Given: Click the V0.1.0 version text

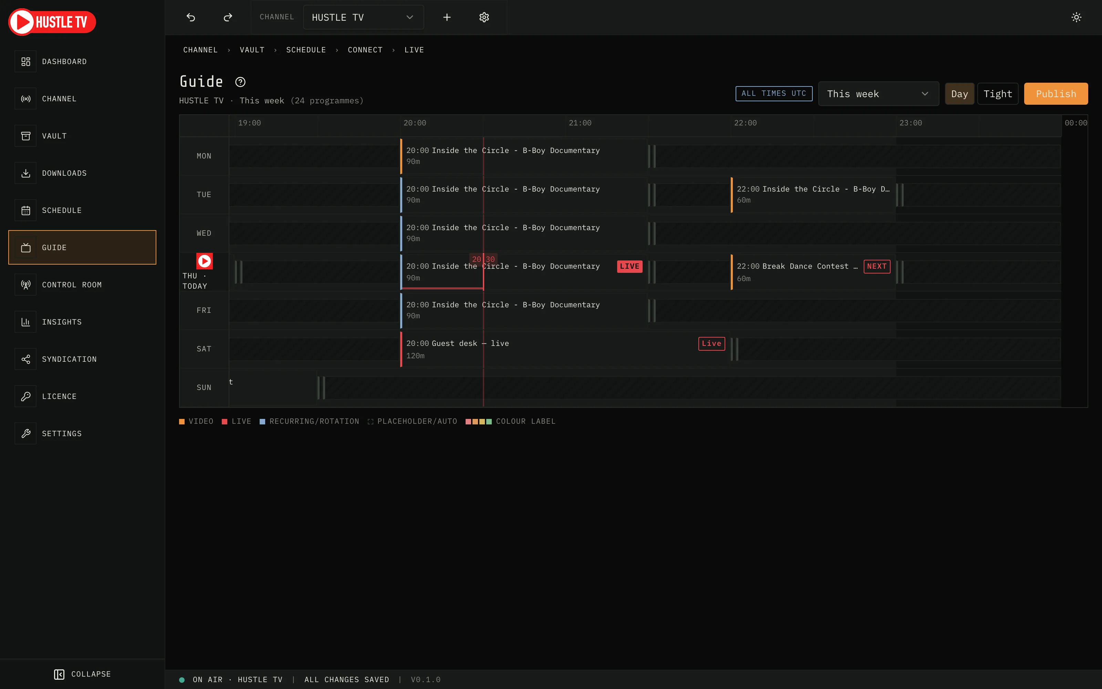Looking at the screenshot, I should pyautogui.click(x=425, y=680).
